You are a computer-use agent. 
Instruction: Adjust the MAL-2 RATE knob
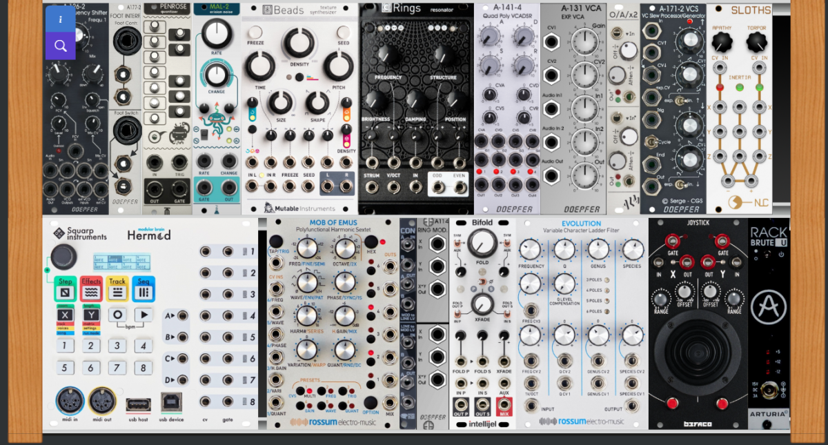click(x=217, y=32)
